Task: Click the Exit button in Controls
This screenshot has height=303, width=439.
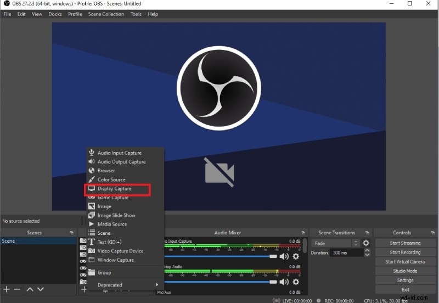Action: tap(405, 290)
